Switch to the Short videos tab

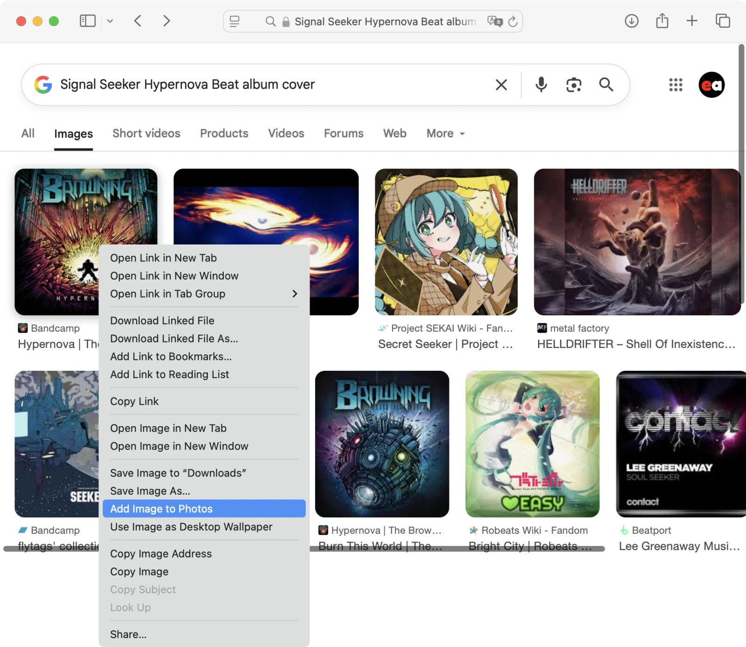pos(146,134)
